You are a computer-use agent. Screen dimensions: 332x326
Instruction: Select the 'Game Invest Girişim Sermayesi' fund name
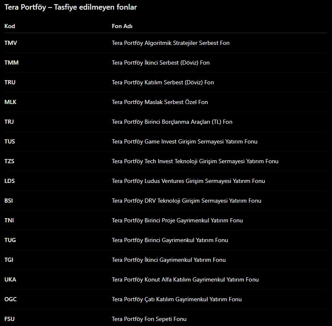[185, 141]
